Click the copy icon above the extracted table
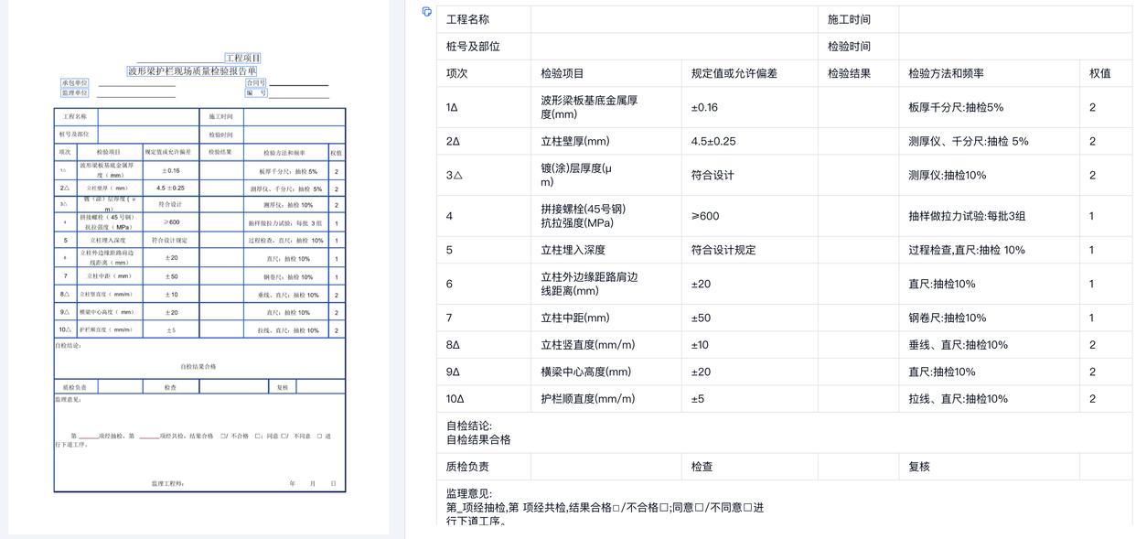This screenshot has height=539, width=1136. click(x=427, y=12)
